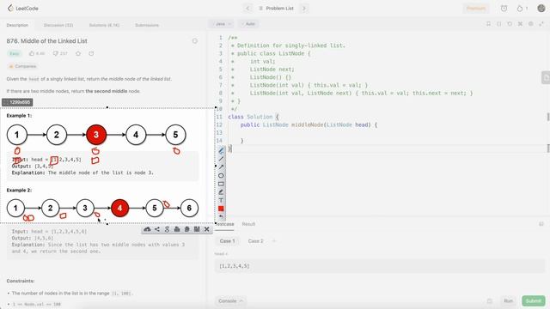
Task: Open the timer clock icon
Action: pyautogui.click(x=504, y=8)
